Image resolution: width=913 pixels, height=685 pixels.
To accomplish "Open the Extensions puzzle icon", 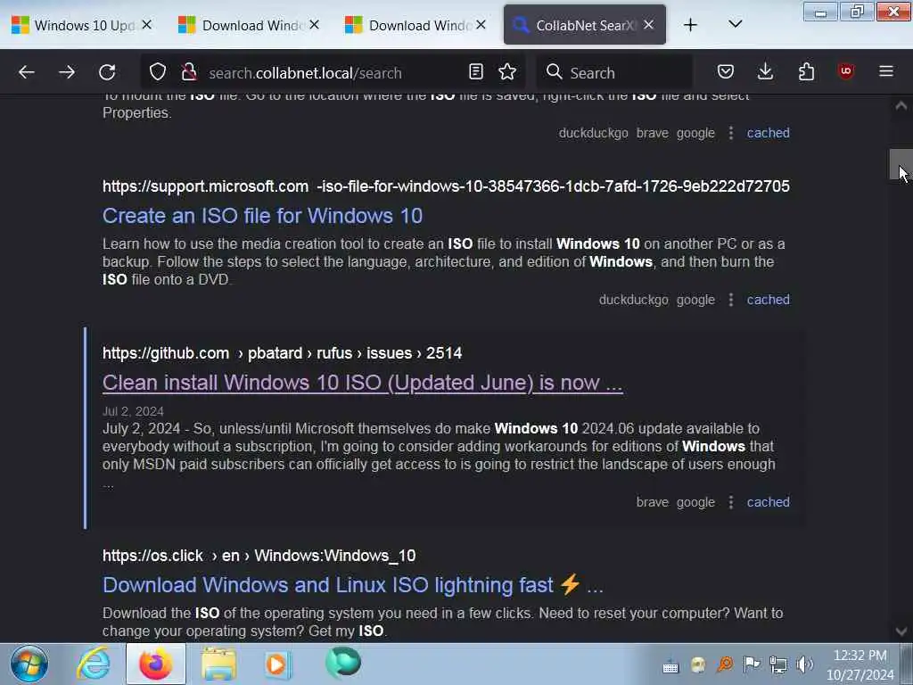I will pyautogui.click(x=806, y=71).
